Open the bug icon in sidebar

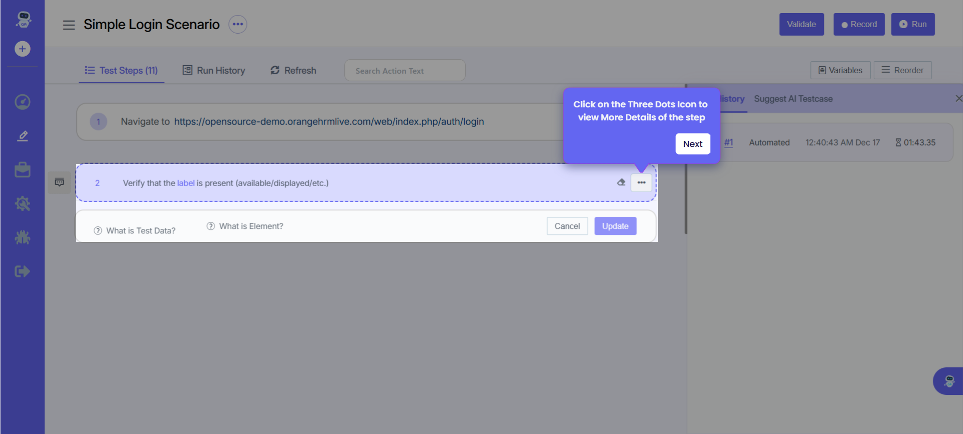pos(23,237)
